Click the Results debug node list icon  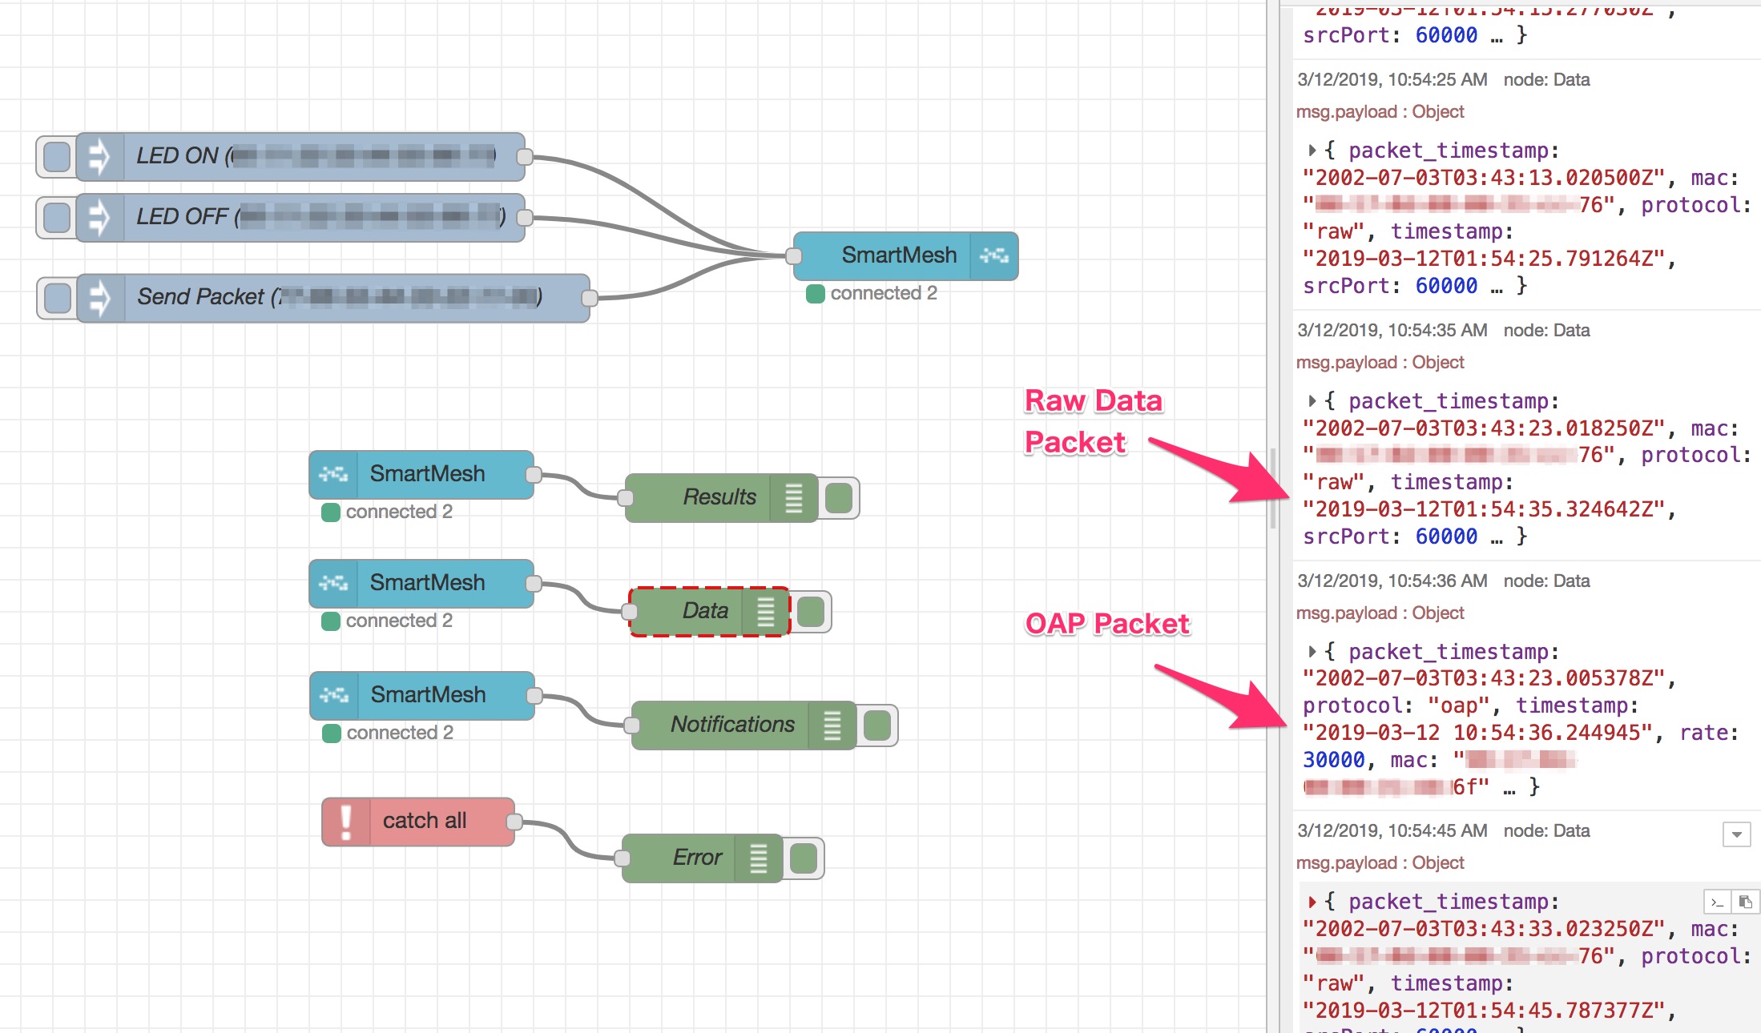click(793, 497)
